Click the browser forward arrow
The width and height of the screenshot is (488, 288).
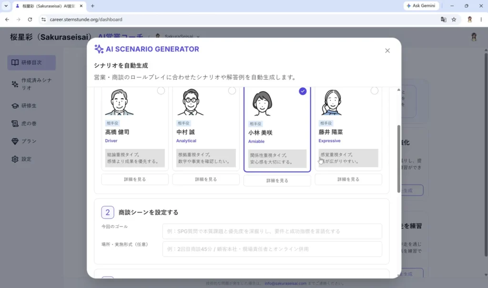pos(19,19)
